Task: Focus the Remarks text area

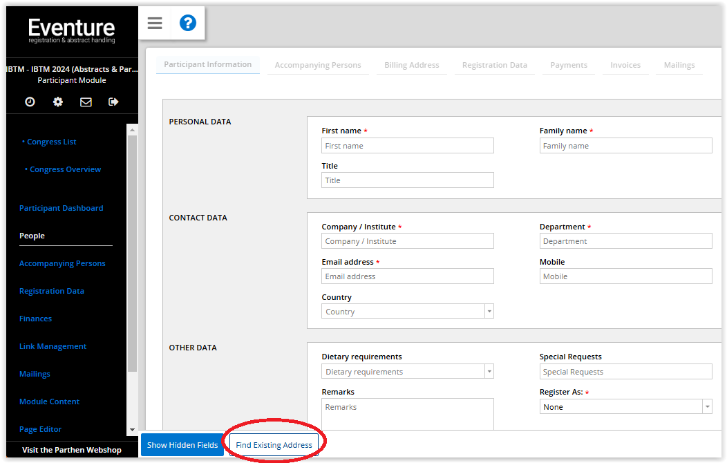Action: click(x=408, y=415)
